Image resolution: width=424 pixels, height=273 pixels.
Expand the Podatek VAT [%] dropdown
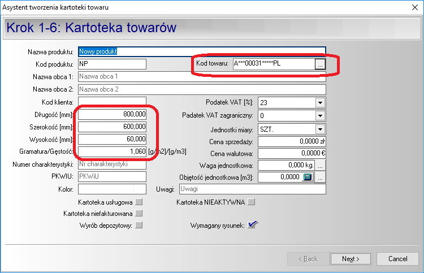point(320,102)
